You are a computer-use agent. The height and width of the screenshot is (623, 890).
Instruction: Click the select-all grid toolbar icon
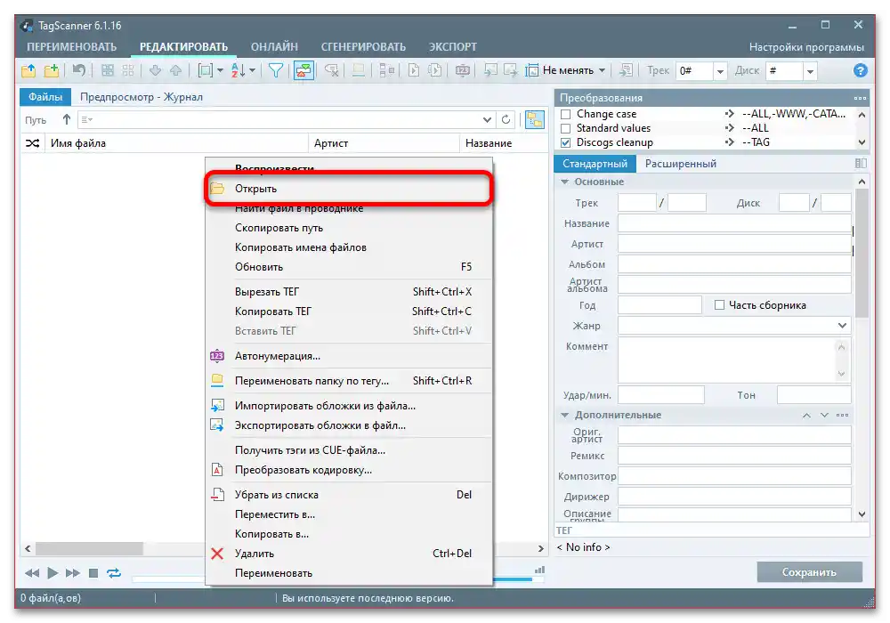pos(108,70)
